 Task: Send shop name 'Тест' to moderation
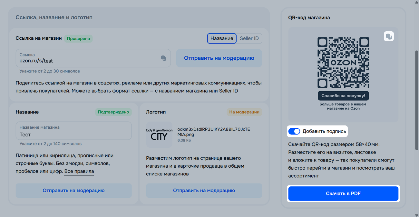point(73,191)
